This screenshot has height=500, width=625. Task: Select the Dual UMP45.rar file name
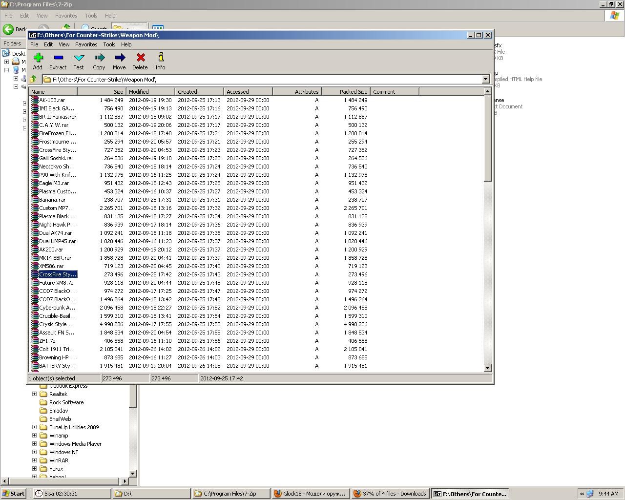tap(57, 241)
